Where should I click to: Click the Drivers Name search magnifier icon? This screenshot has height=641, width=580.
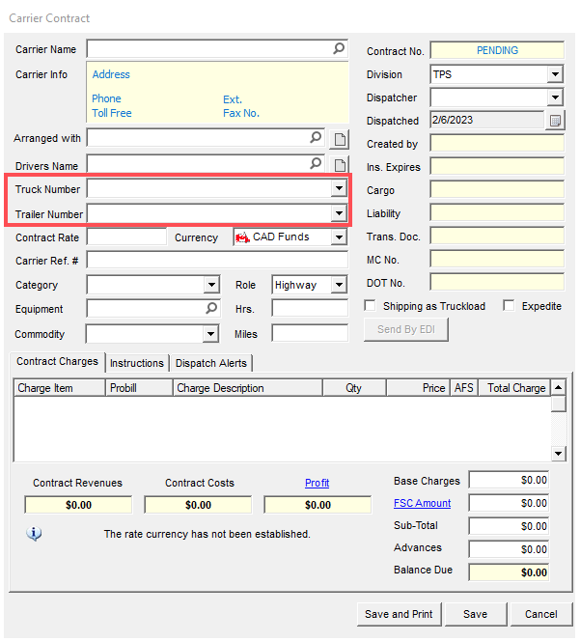point(316,164)
